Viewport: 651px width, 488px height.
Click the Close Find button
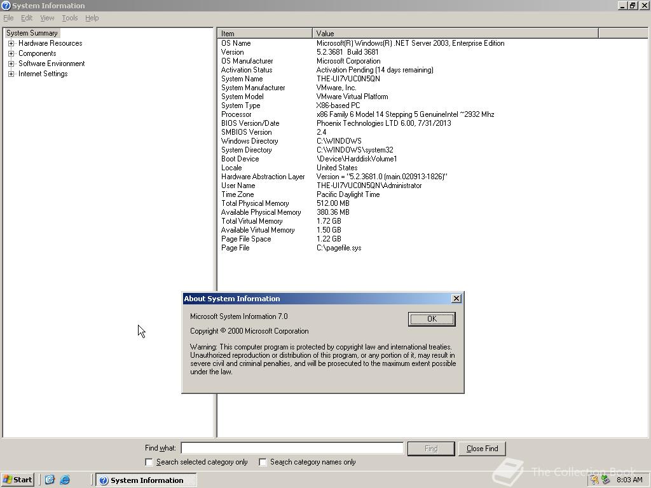482,449
